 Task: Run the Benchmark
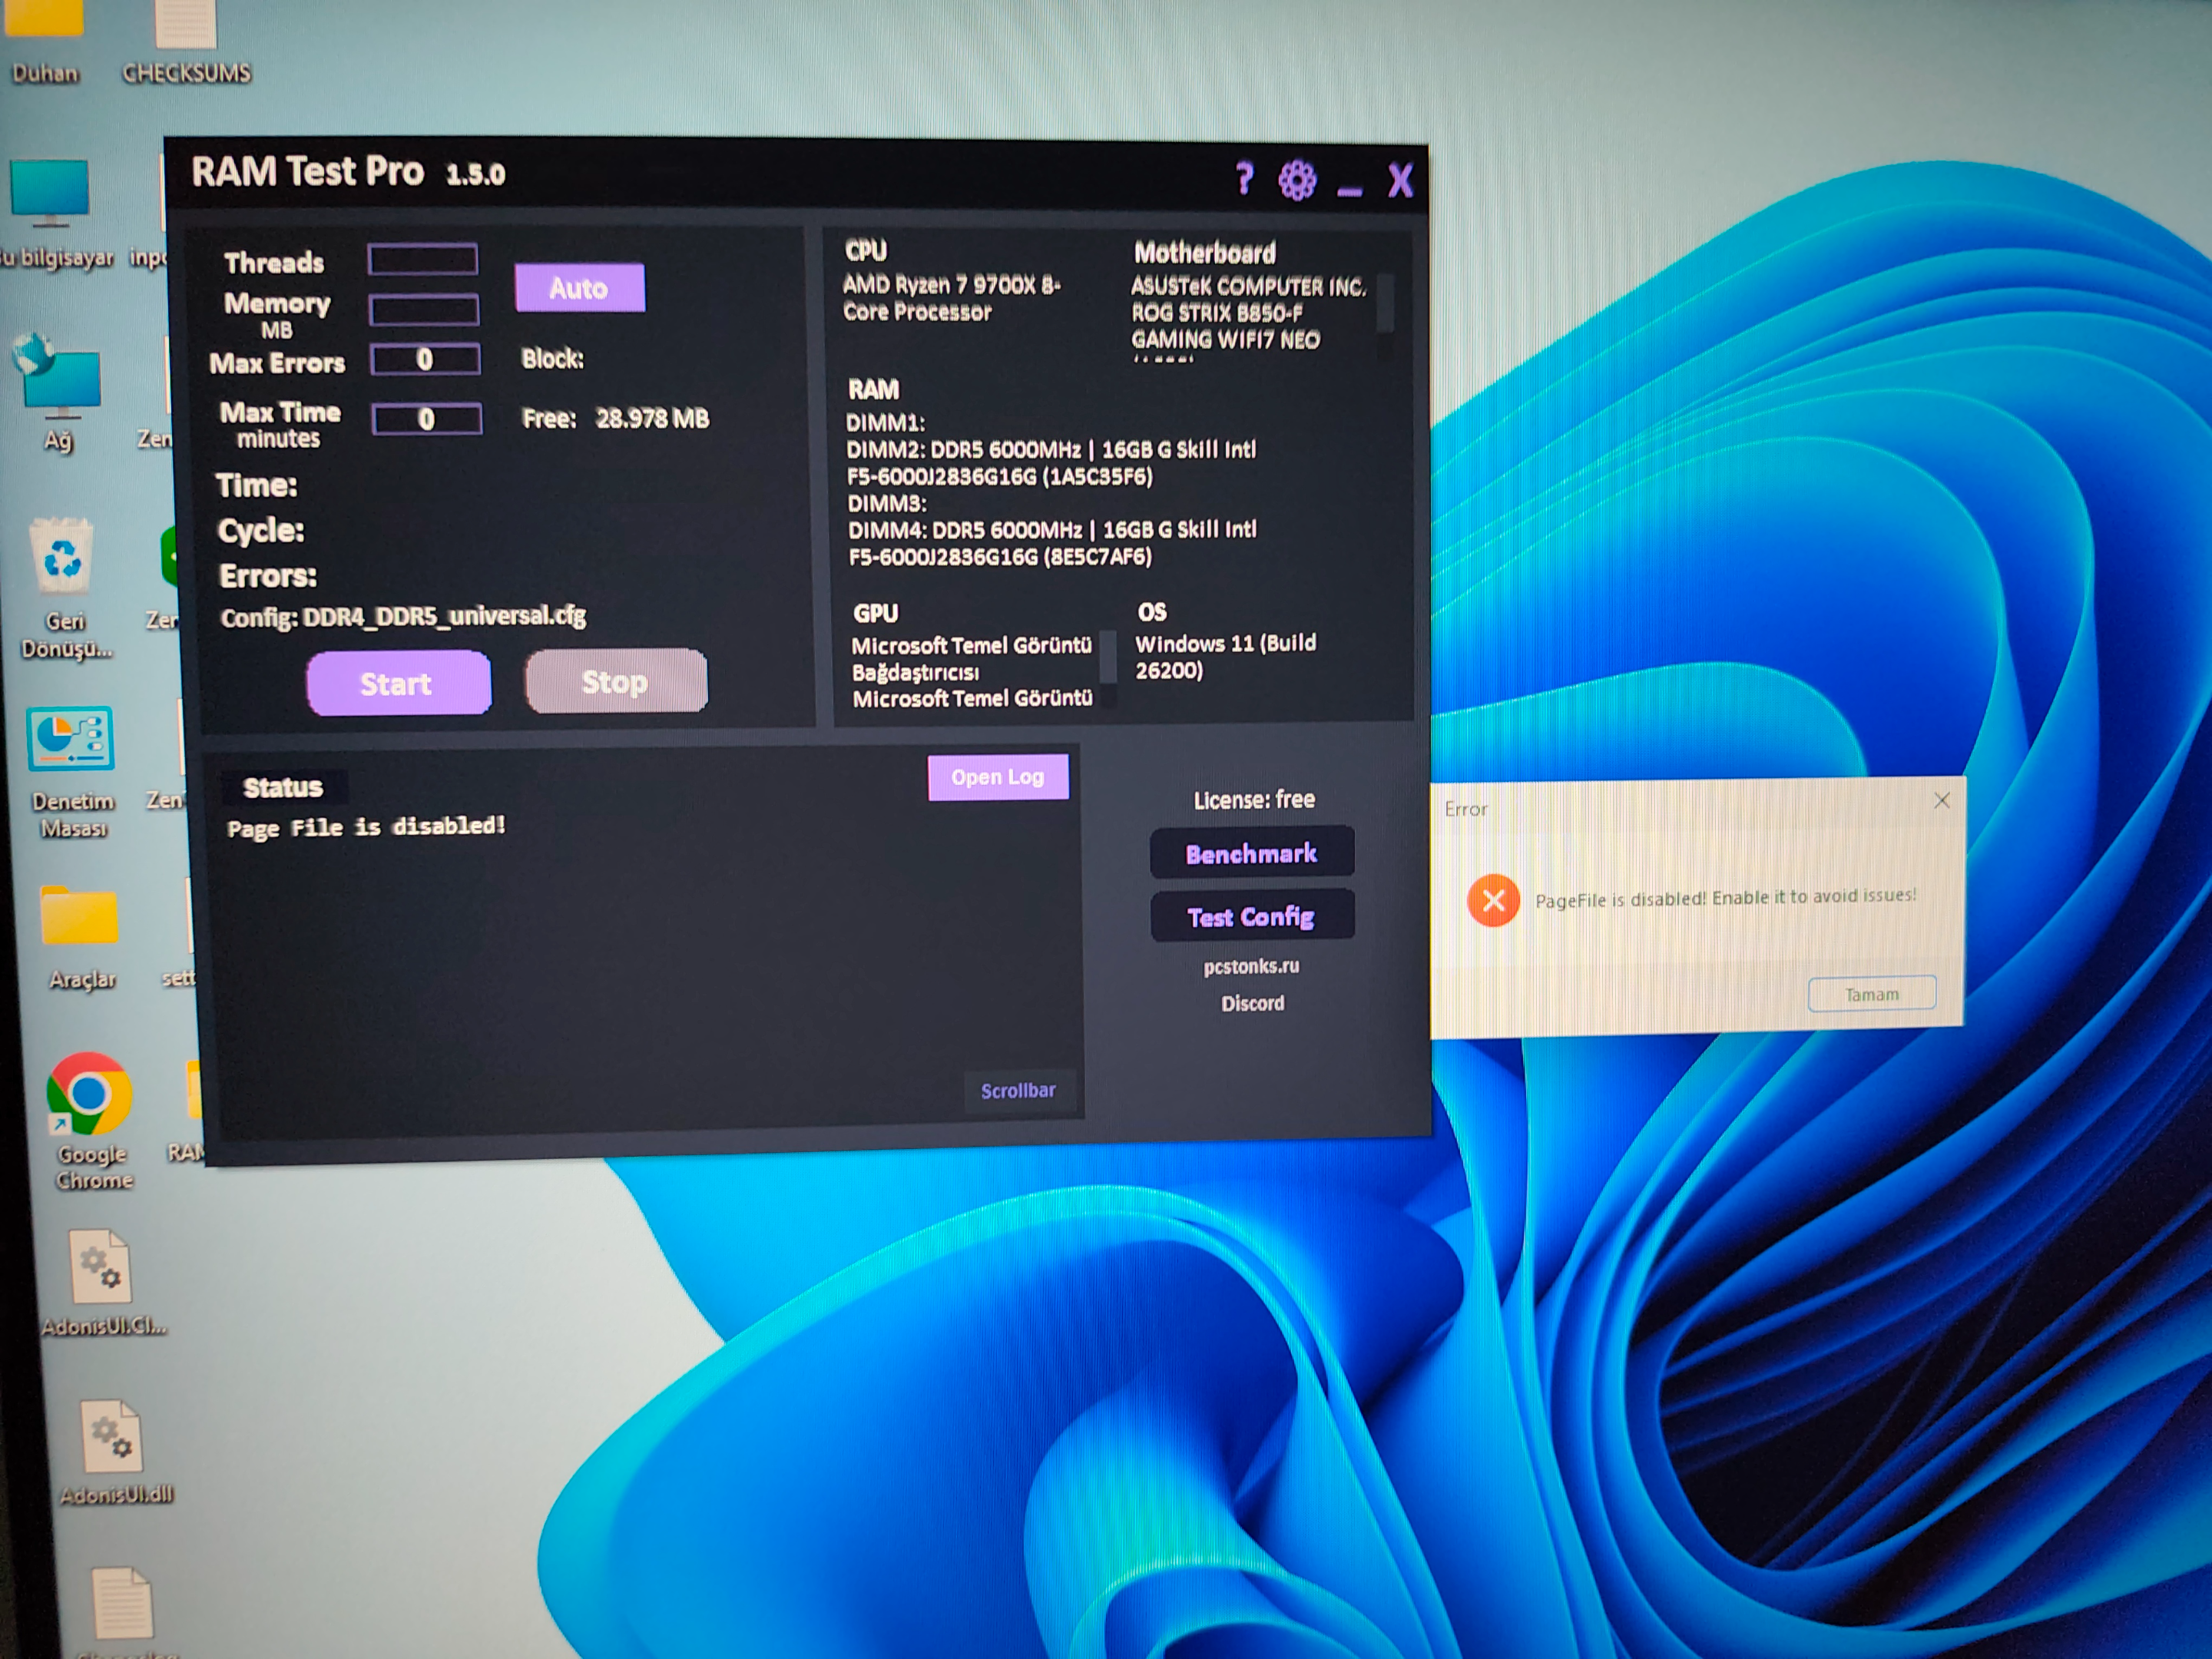click(x=1252, y=853)
